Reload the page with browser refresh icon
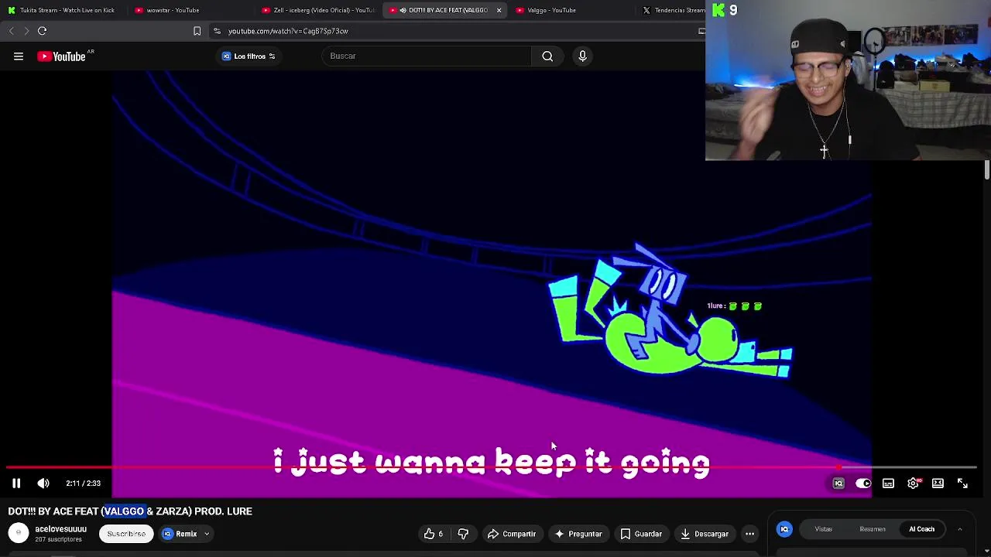 pos(43,31)
